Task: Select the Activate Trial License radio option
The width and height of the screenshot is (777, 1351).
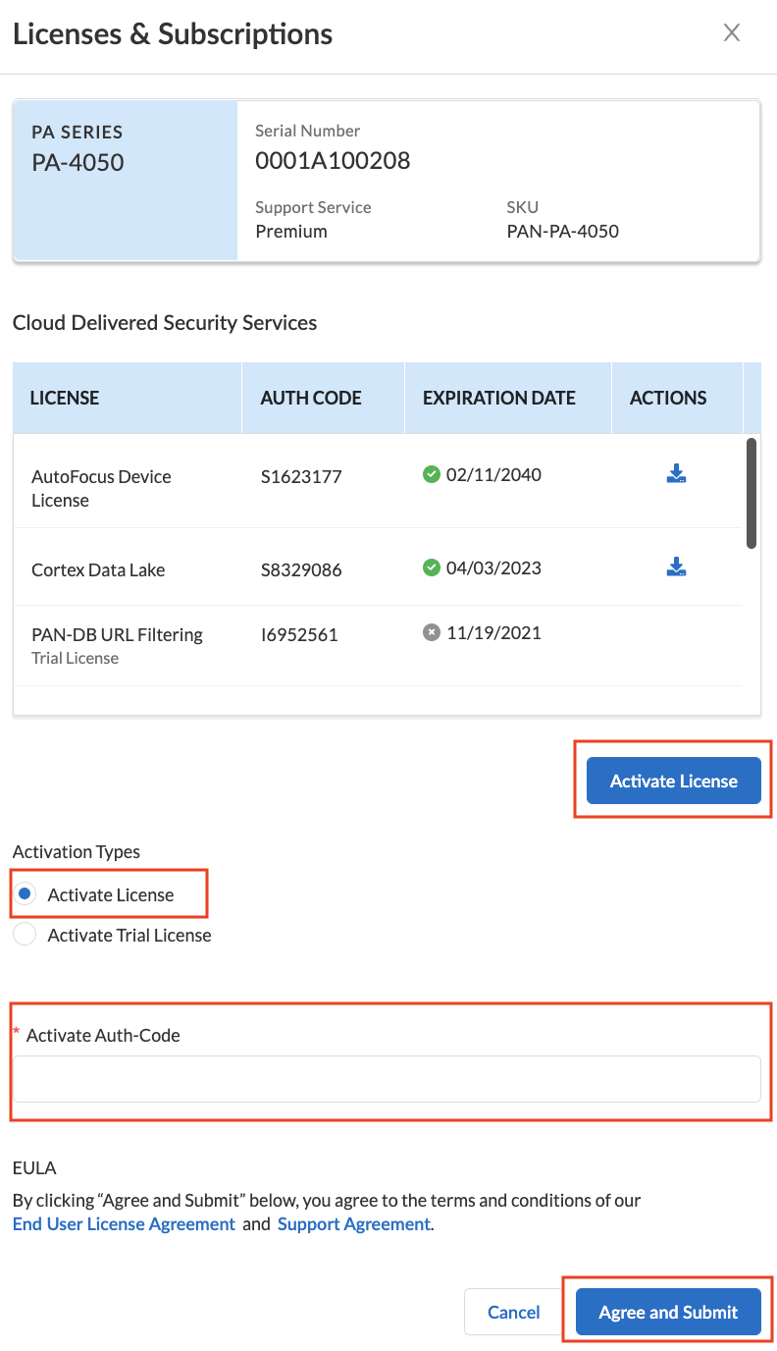Action: pos(26,935)
